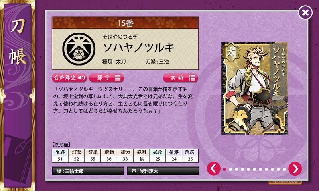Open the 楽曲 music list
319x191 pixels.
pyautogui.click(x=181, y=78)
